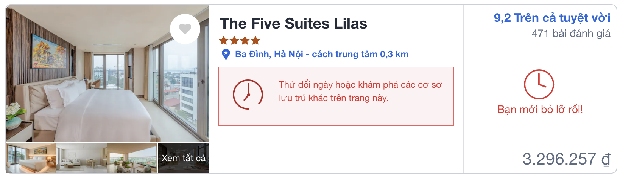Toggle the heart favorite button on photo
The image size is (620, 177).
(x=185, y=29)
